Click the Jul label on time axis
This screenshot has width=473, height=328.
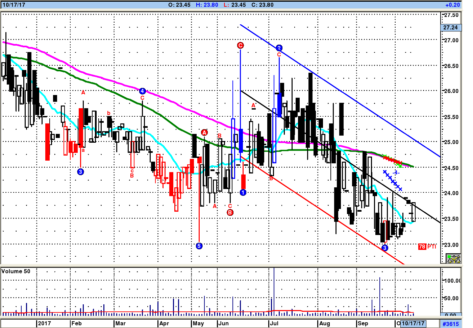[274, 323]
